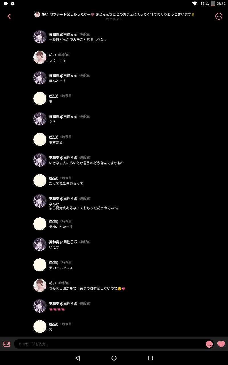The height and width of the screenshot is (365, 228).
Task: Tap the 20コメント count label
Action: pyautogui.click(x=114, y=19)
